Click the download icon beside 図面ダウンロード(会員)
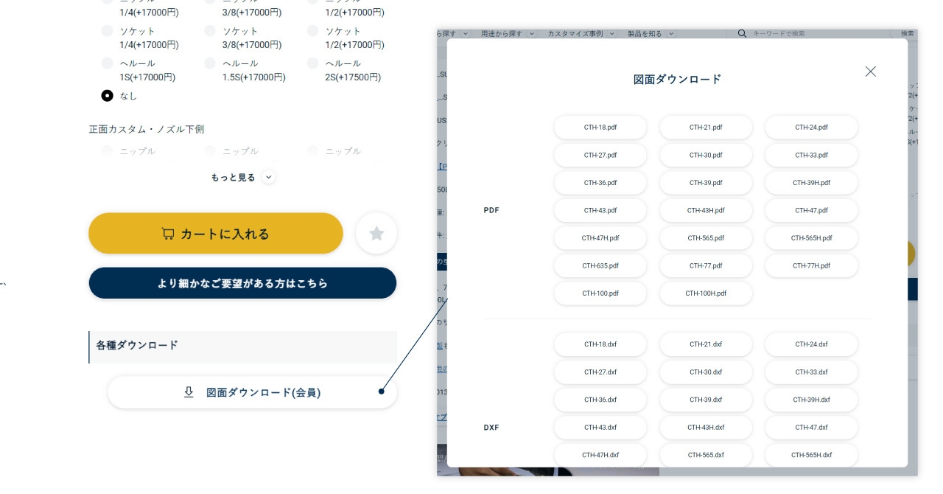This screenshot has height=494, width=943. point(189,392)
